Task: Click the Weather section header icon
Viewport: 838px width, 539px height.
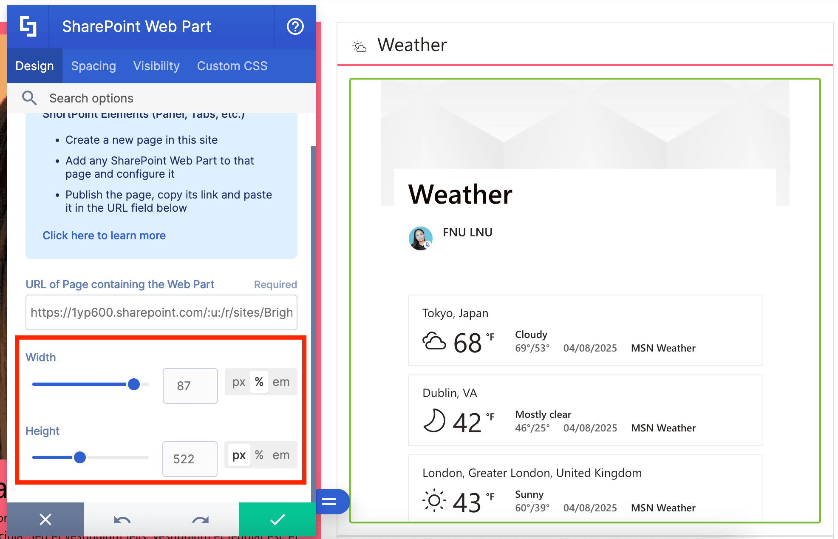Action: pos(360,46)
